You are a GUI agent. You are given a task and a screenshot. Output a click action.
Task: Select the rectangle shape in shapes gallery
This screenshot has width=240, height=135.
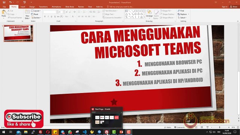(x=135, y=11)
